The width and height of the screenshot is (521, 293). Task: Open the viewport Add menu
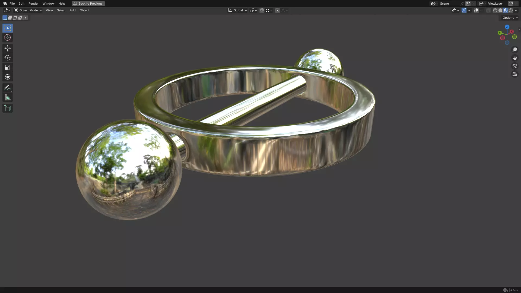(72, 10)
